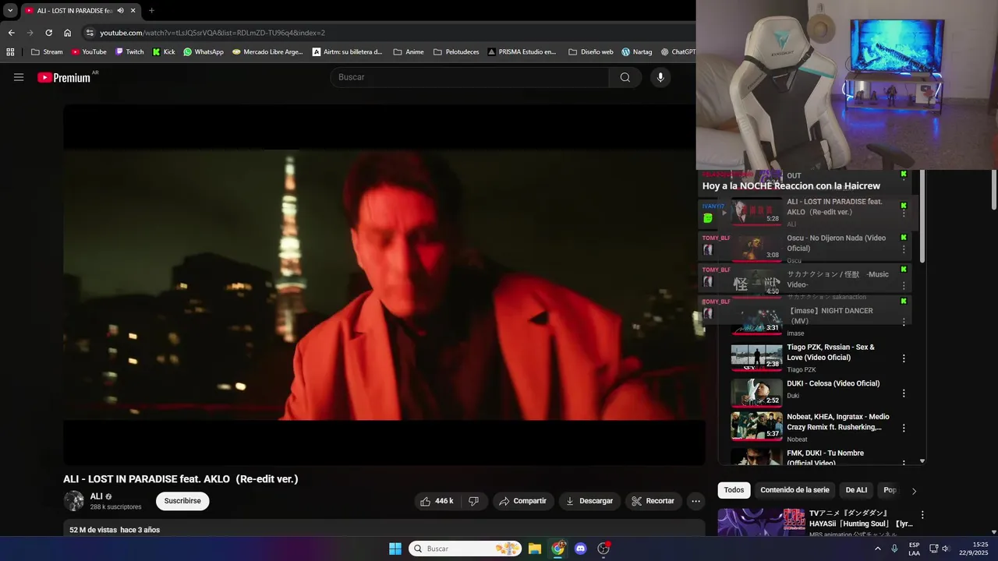Mute the tab via its speaker icon
Image resolution: width=998 pixels, height=561 pixels.
click(120, 11)
